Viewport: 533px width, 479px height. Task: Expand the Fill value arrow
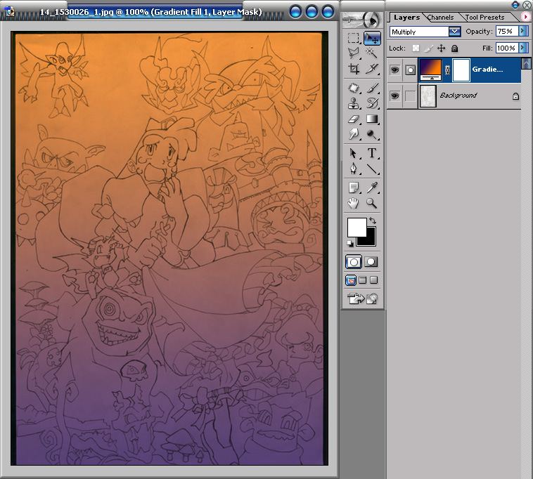tap(522, 48)
